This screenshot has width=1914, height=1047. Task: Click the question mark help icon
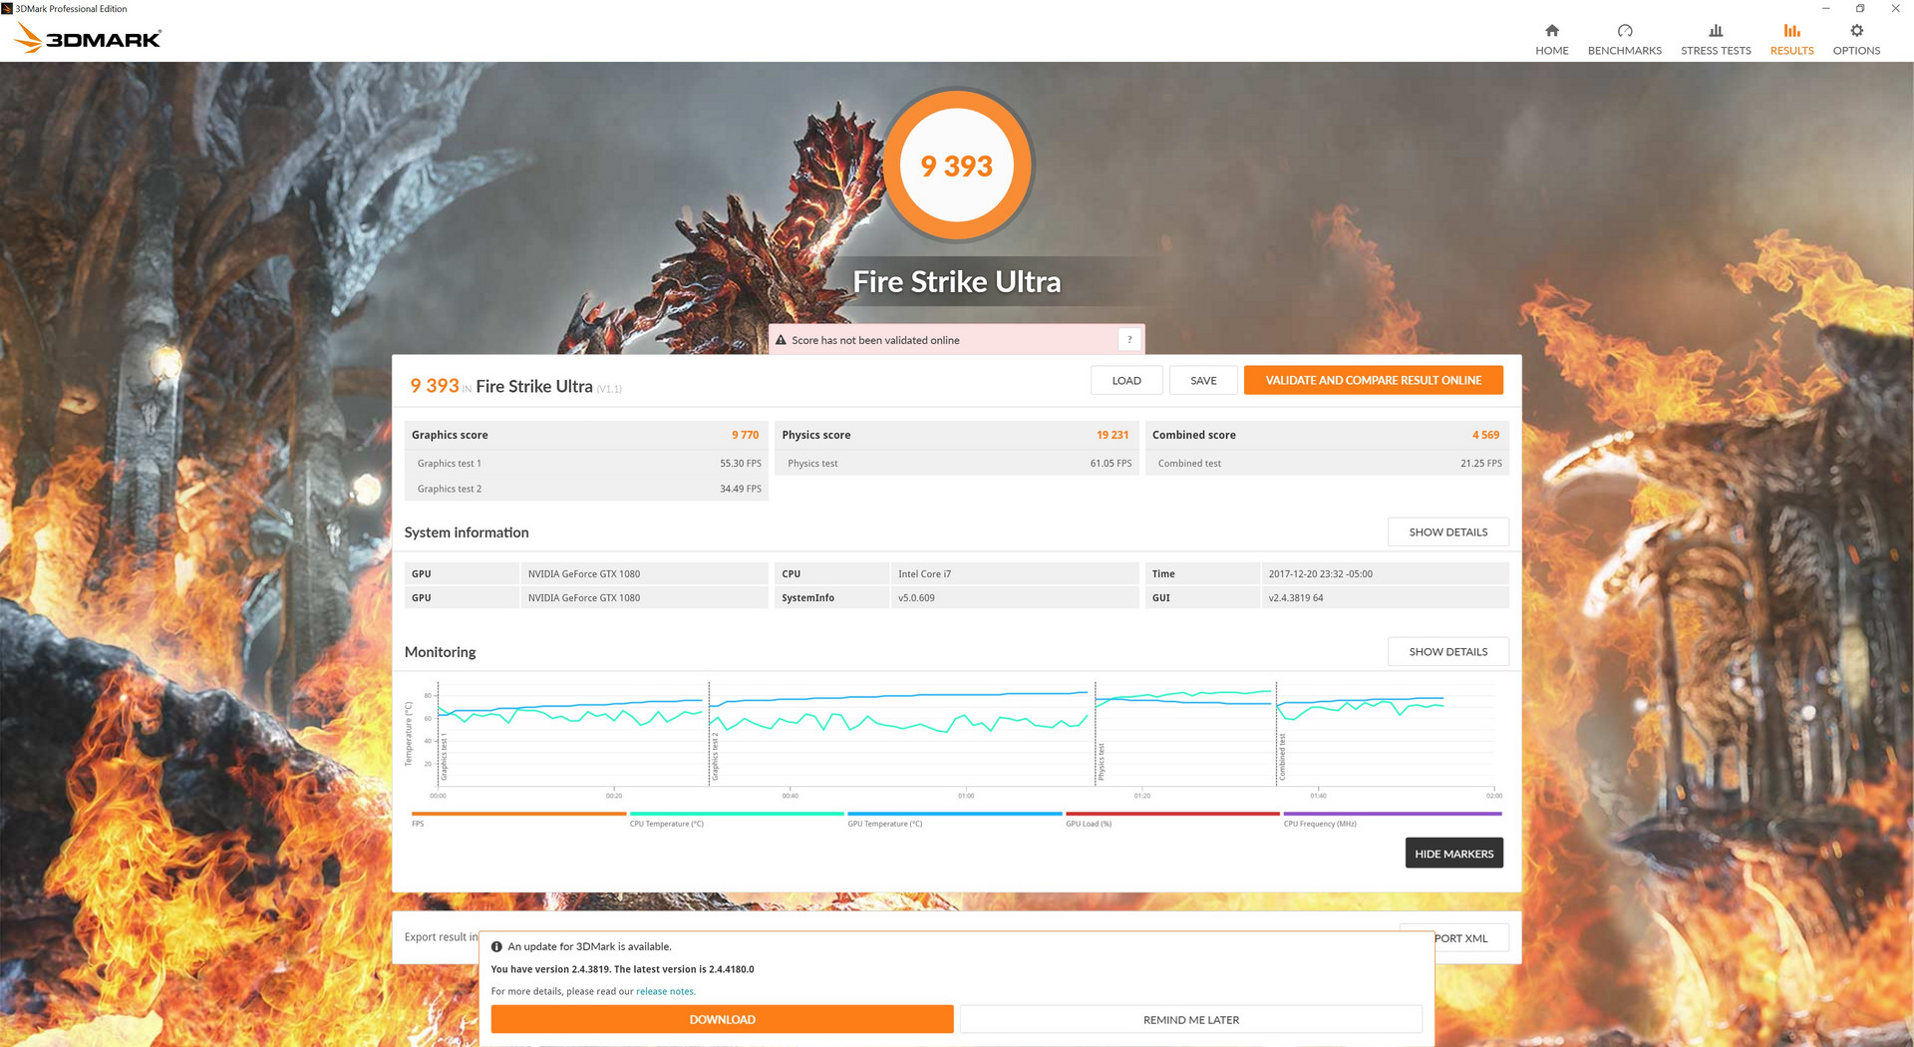[1129, 340]
